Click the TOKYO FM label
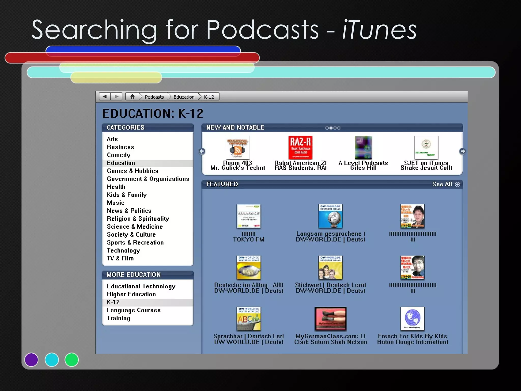The height and width of the screenshot is (391, 521). 249,239
